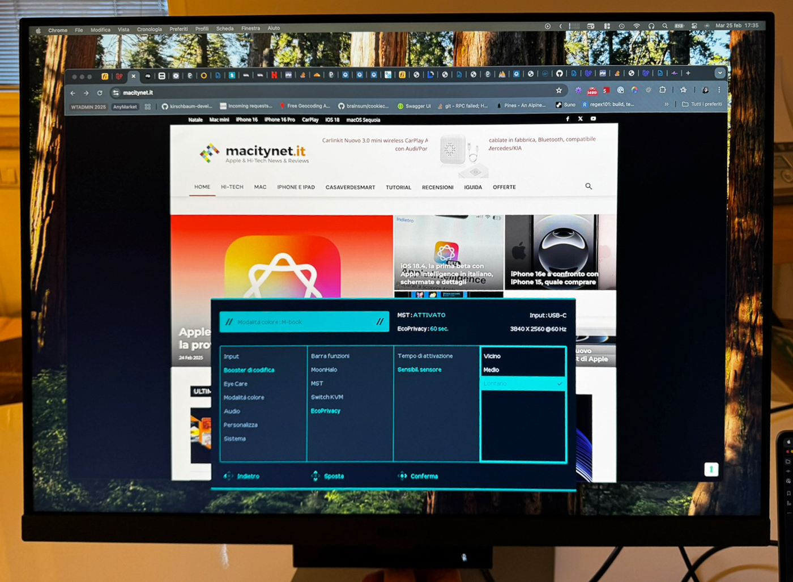This screenshot has height=582, width=793.
Task: Open the iPhone 16 Pro topic link
Action: (280, 120)
